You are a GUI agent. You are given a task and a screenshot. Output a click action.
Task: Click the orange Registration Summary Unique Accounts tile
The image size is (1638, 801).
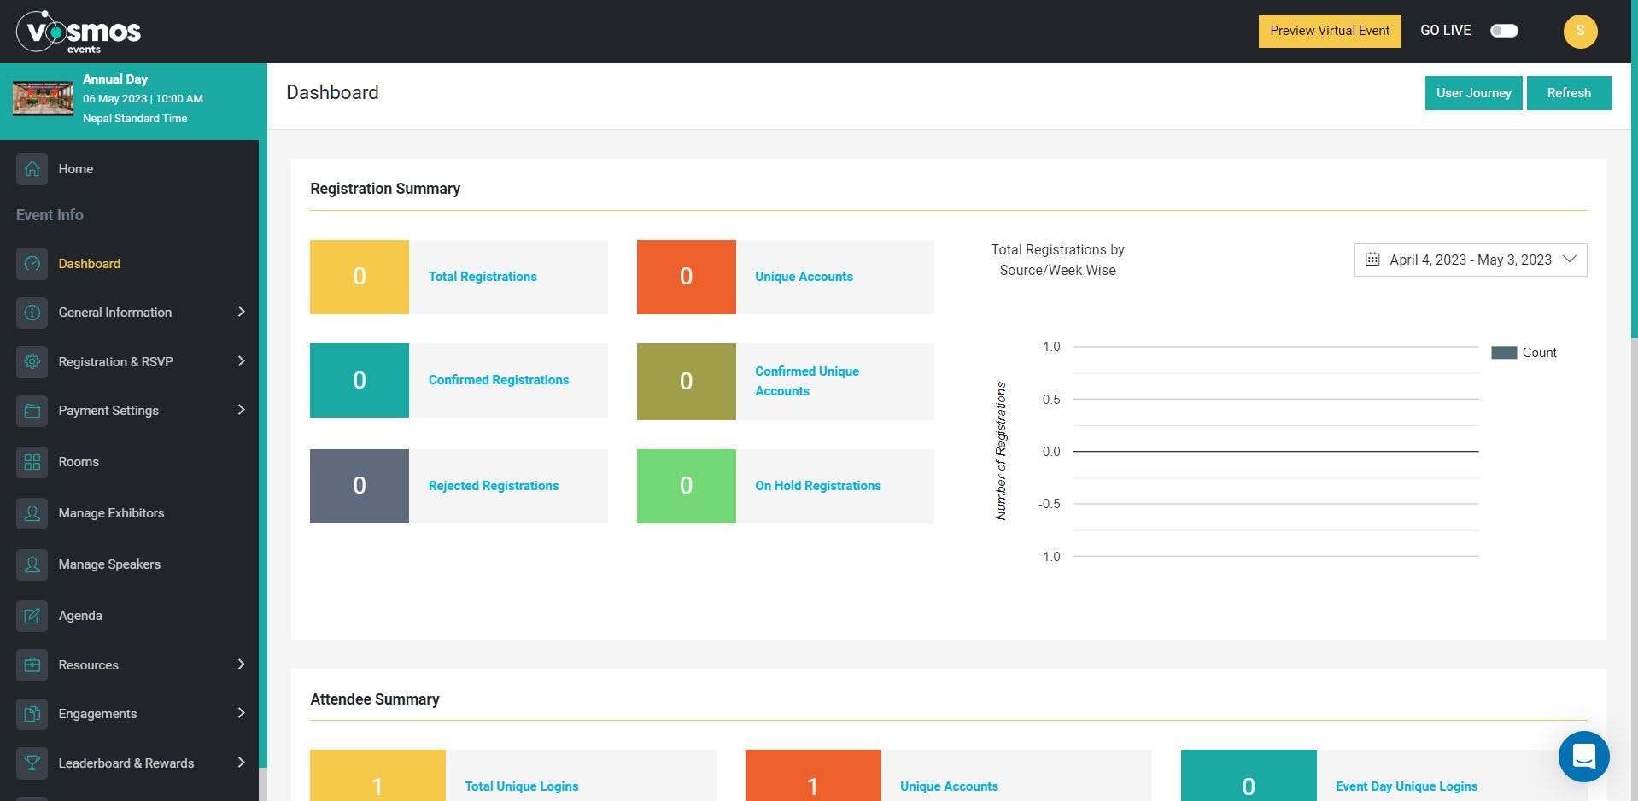pos(687,277)
